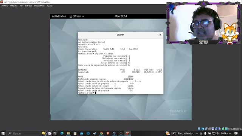242x136 pixels.
Task: Click the 'Servicios que cambiar' line
Action: pyautogui.click(x=117, y=60)
